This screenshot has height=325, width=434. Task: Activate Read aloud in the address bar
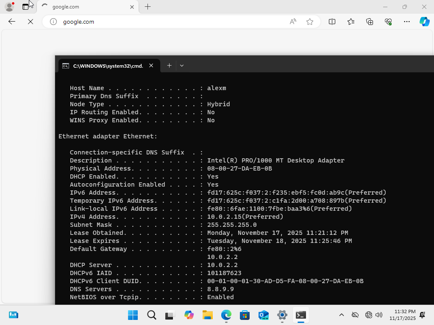pyautogui.click(x=293, y=22)
